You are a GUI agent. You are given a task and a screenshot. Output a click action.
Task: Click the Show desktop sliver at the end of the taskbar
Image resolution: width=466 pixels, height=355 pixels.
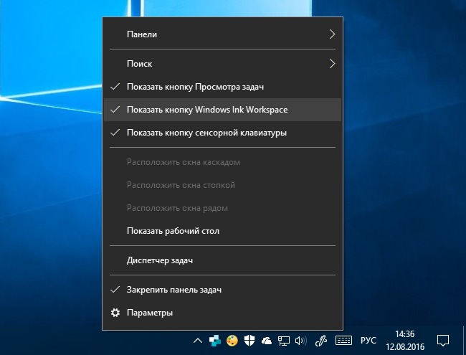465,341
